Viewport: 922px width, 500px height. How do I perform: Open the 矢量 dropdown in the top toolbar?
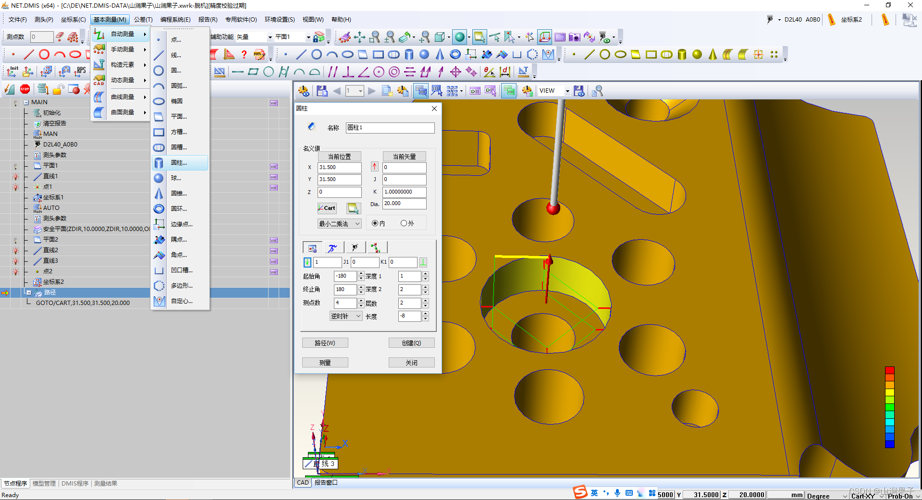(x=270, y=37)
